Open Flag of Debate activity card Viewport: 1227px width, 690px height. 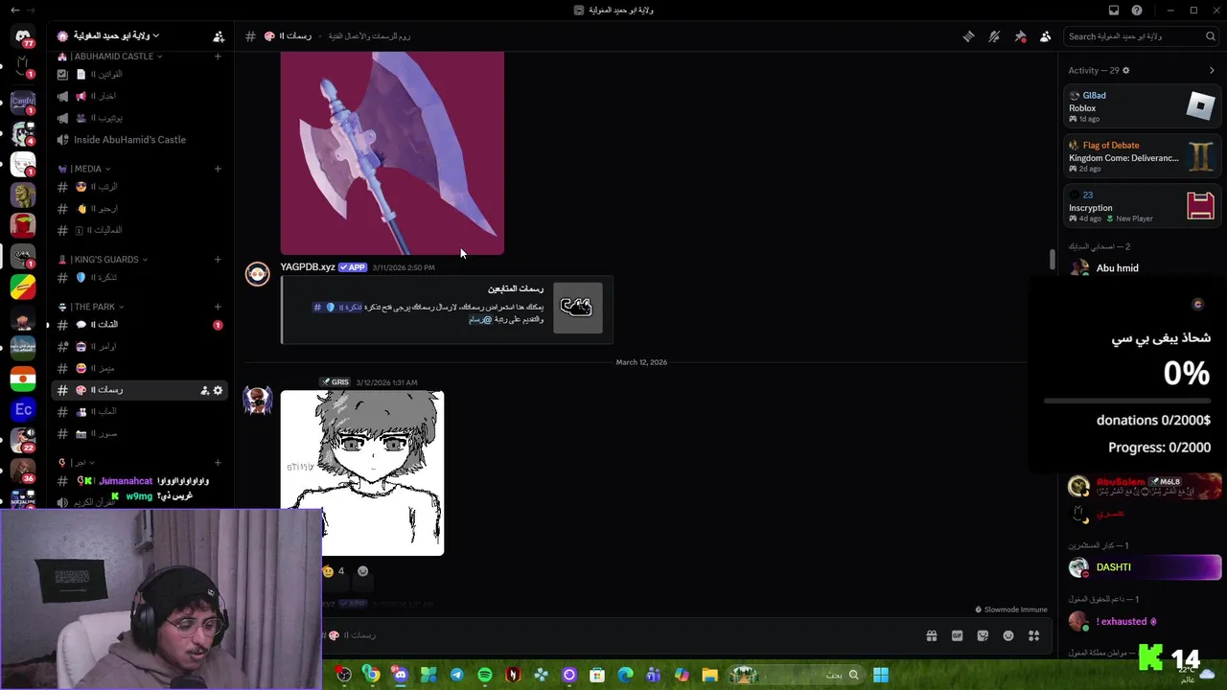click(1142, 156)
